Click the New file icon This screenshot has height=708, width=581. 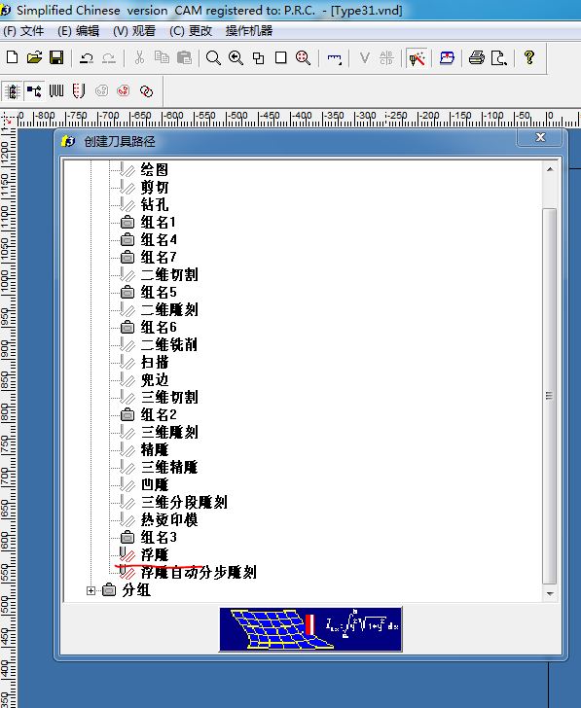(13, 57)
